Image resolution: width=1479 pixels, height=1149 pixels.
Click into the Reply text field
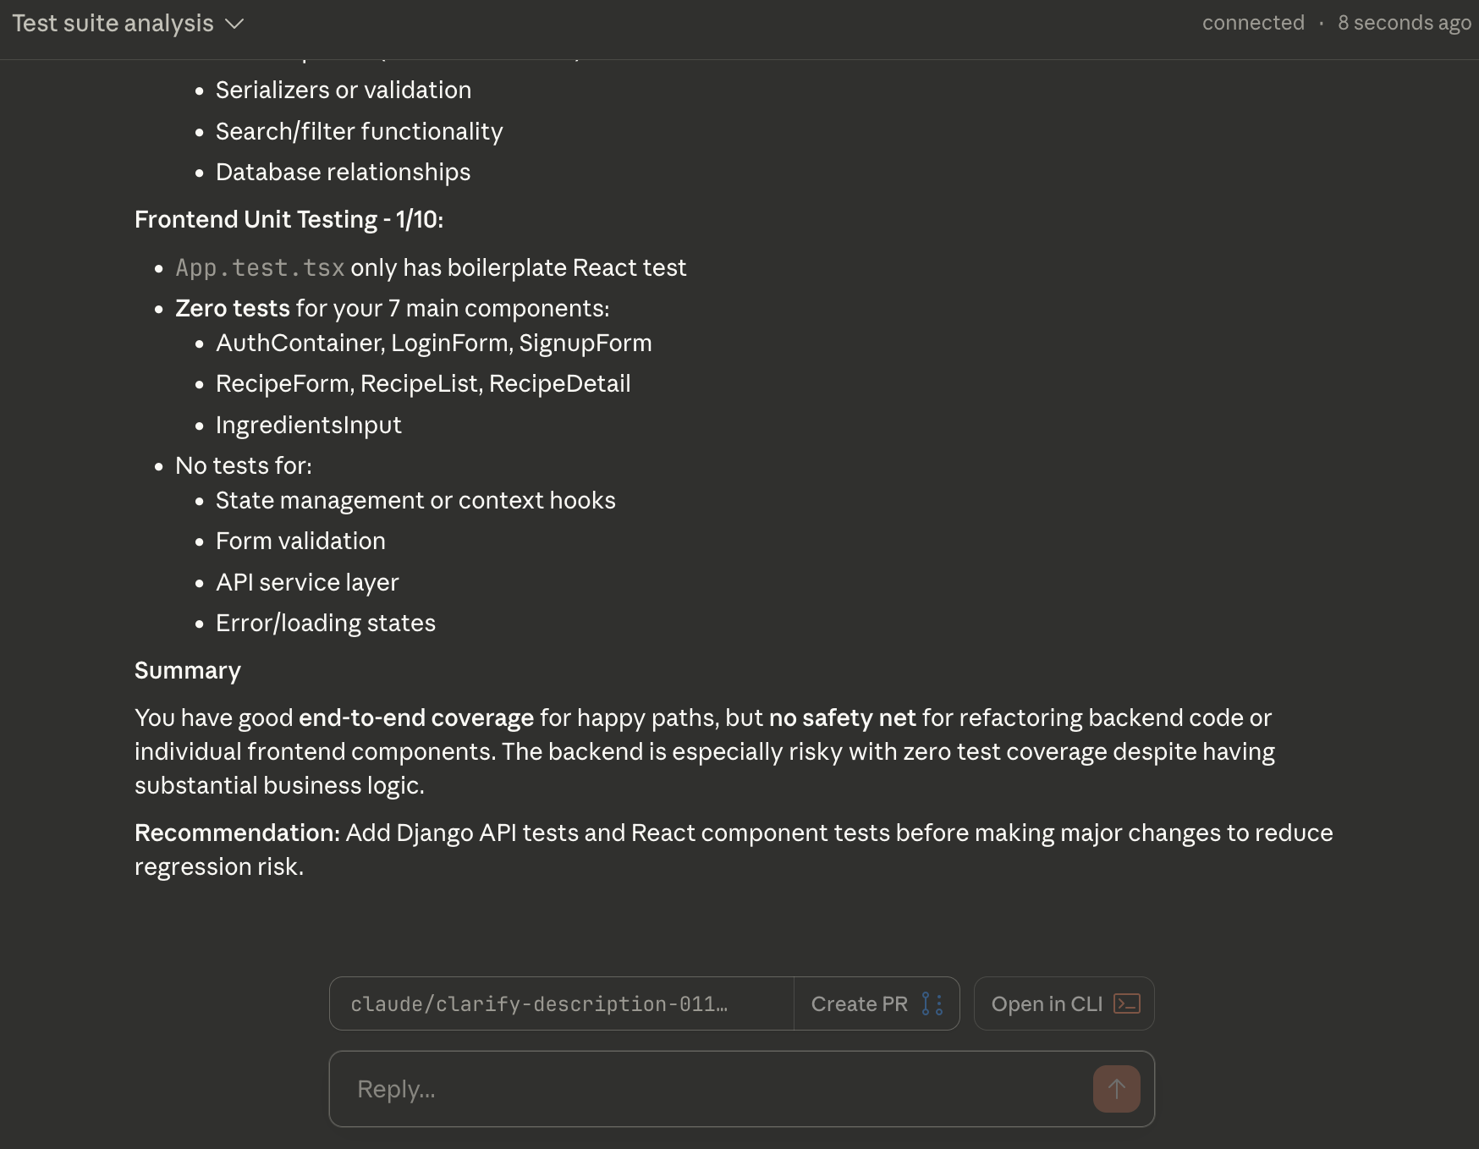click(677, 1089)
